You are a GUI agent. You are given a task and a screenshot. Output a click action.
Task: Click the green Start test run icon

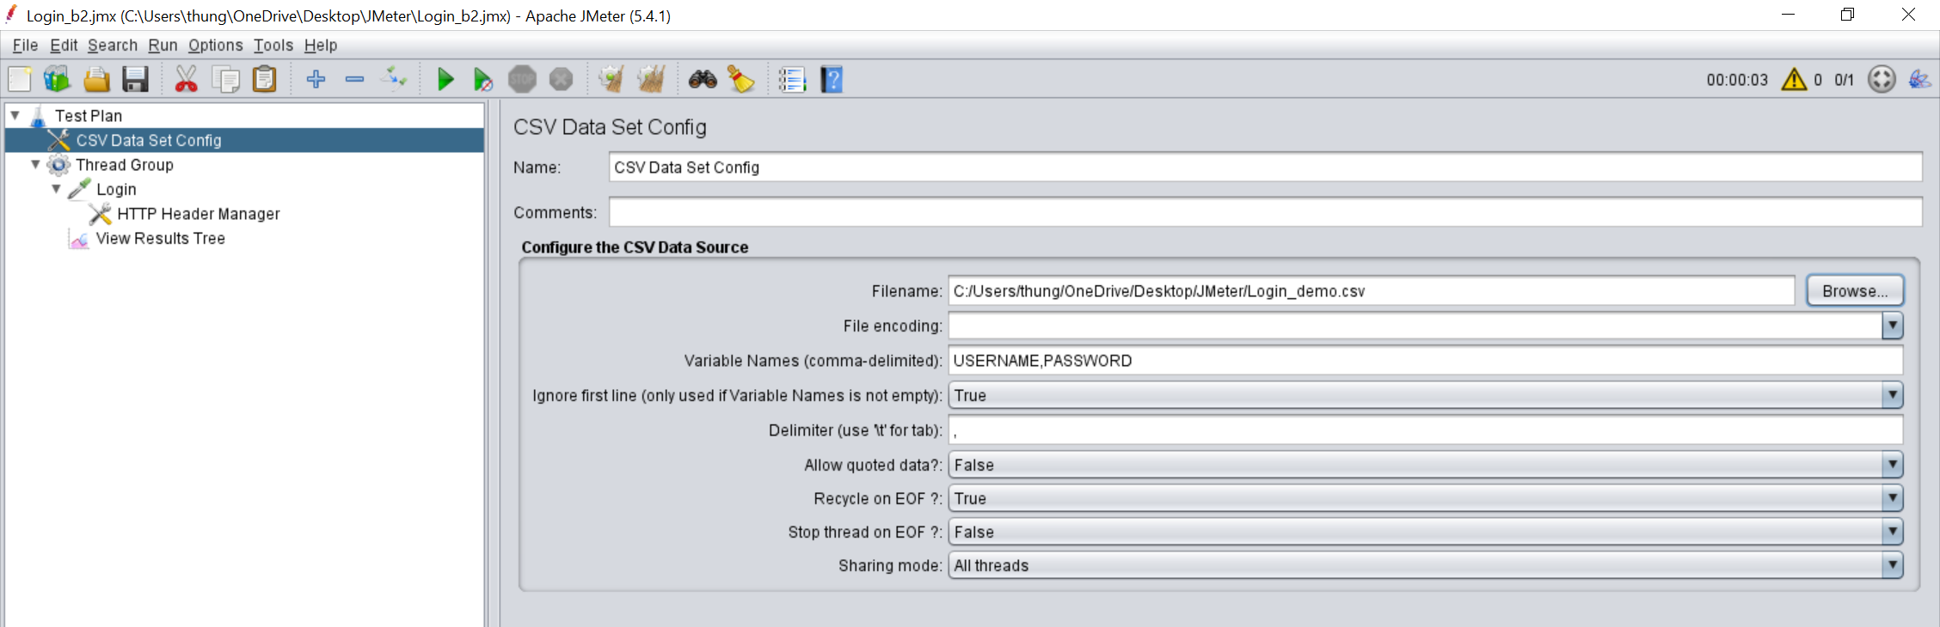[445, 80]
